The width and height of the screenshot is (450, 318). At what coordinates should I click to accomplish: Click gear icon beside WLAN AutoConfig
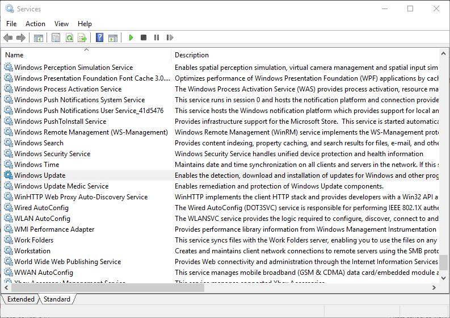[9, 218]
